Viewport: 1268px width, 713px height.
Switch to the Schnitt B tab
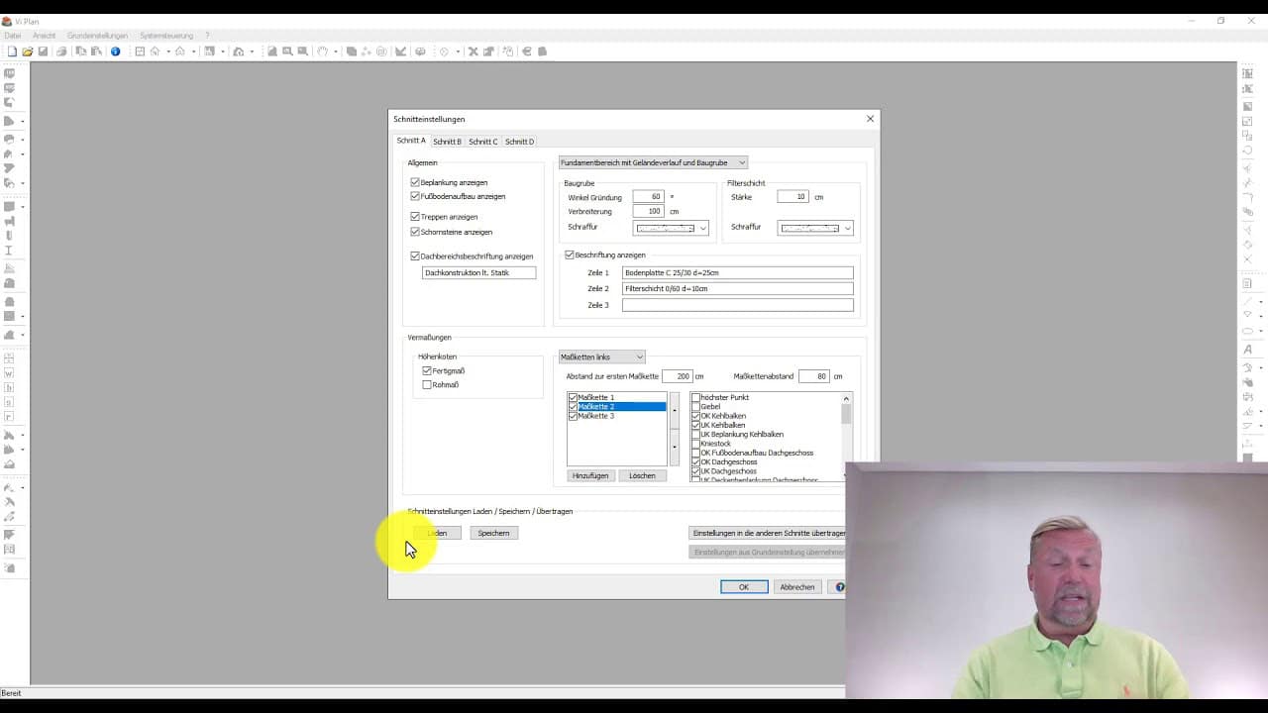point(447,142)
